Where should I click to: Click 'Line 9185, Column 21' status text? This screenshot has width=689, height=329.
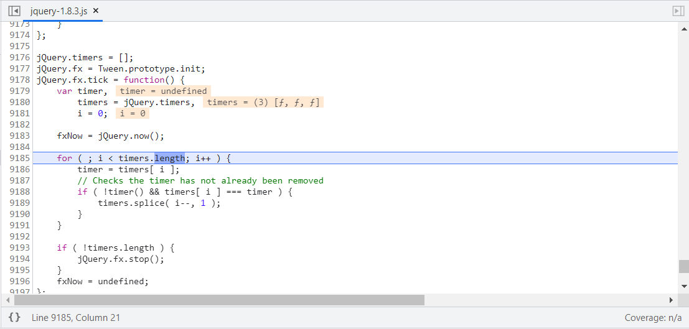pyautogui.click(x=75, y=318)
